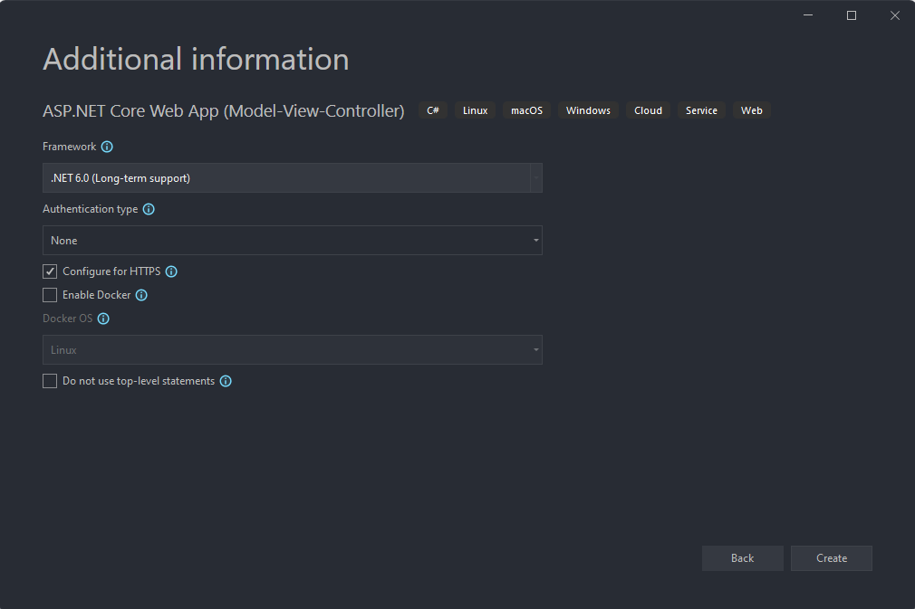Screen dimensions: 915x609
Task: Uncheck the Configure for HTTPS checkbox
Action: (50, 271)
